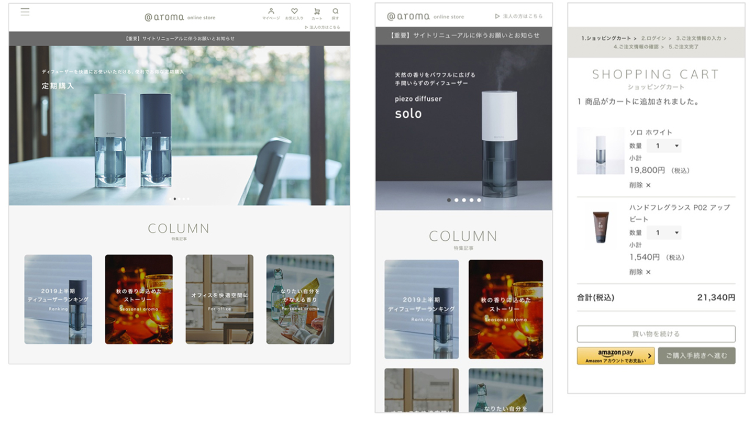Remove ソロ ホワイト via 削除 ×

pos(640,185)
